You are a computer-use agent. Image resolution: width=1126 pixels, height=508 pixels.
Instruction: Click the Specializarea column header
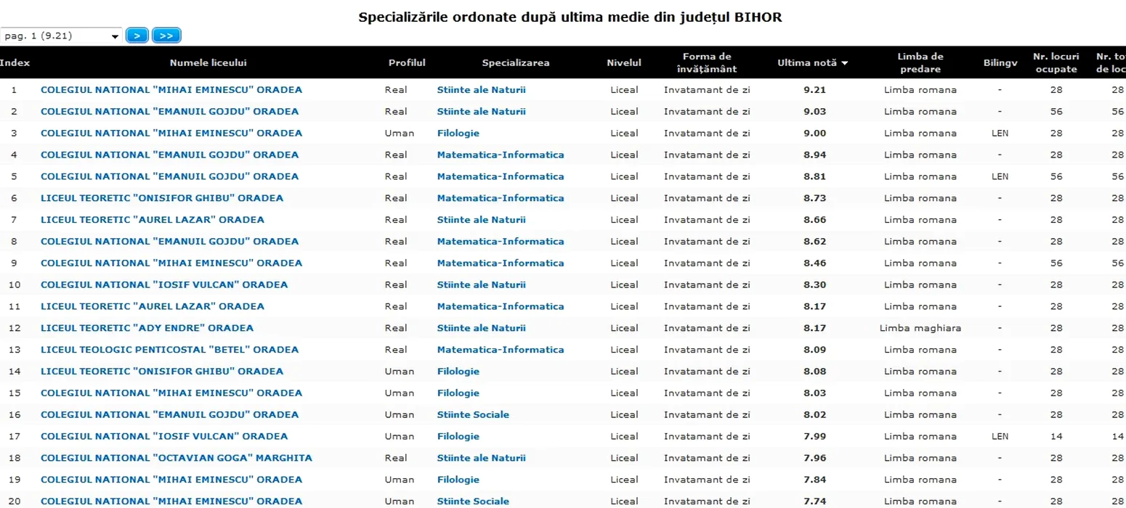(516, 63)
